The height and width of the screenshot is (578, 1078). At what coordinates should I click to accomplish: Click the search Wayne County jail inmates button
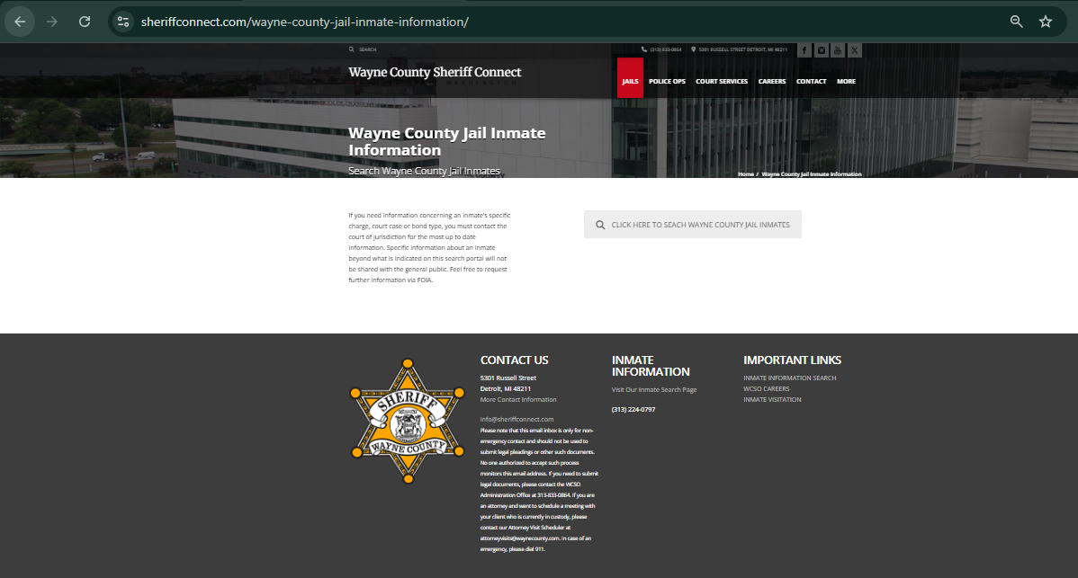click(692, 225)
